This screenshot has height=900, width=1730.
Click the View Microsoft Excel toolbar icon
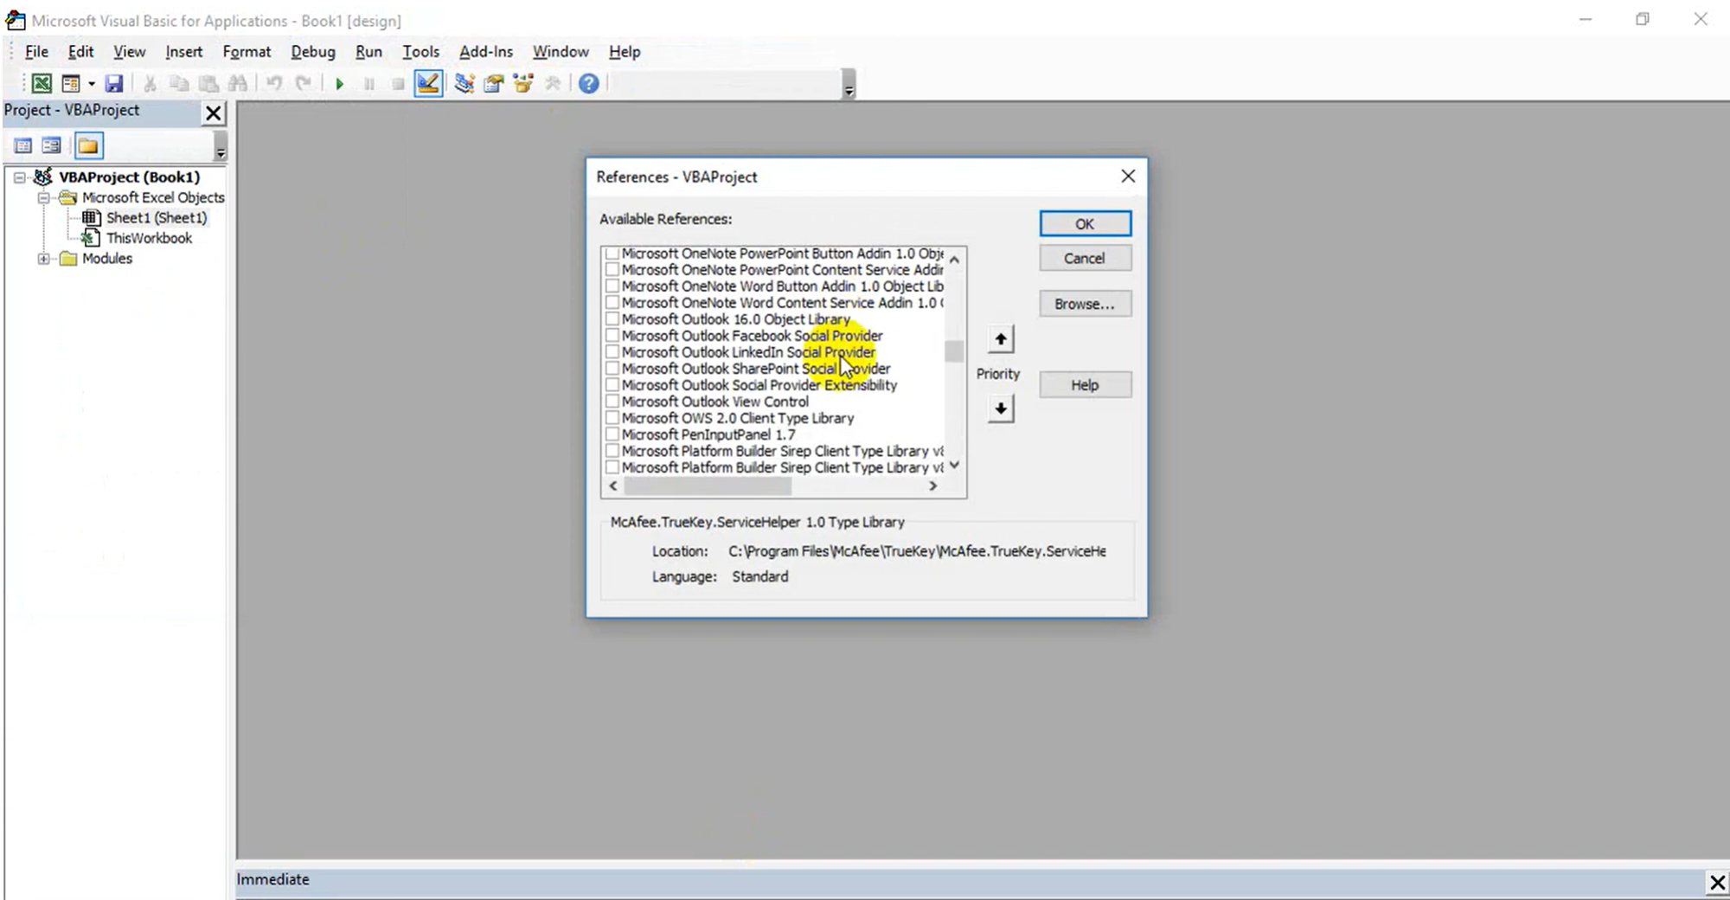click(x=41, y=84)
